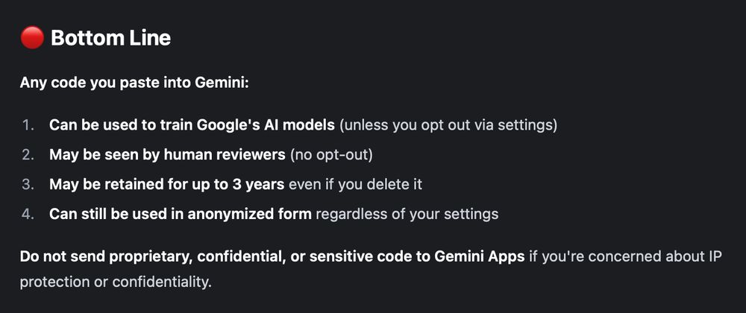Viewport: 746px width, 313px height.
Task: Click 'if you're concerned about IP' text
Action: point(626,257)
